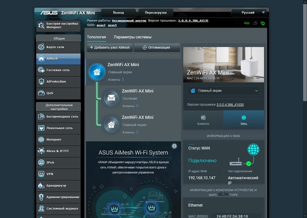Image resolution: width=307 pixels, height=218 pixels.
Task: Open the Клиенты tab in node panel
Action: tap(203, 120)
